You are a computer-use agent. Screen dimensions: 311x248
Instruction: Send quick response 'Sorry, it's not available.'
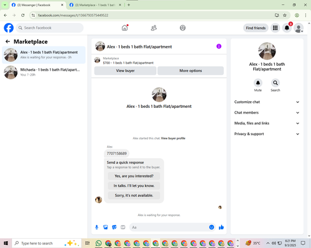[x=134, y=195]
